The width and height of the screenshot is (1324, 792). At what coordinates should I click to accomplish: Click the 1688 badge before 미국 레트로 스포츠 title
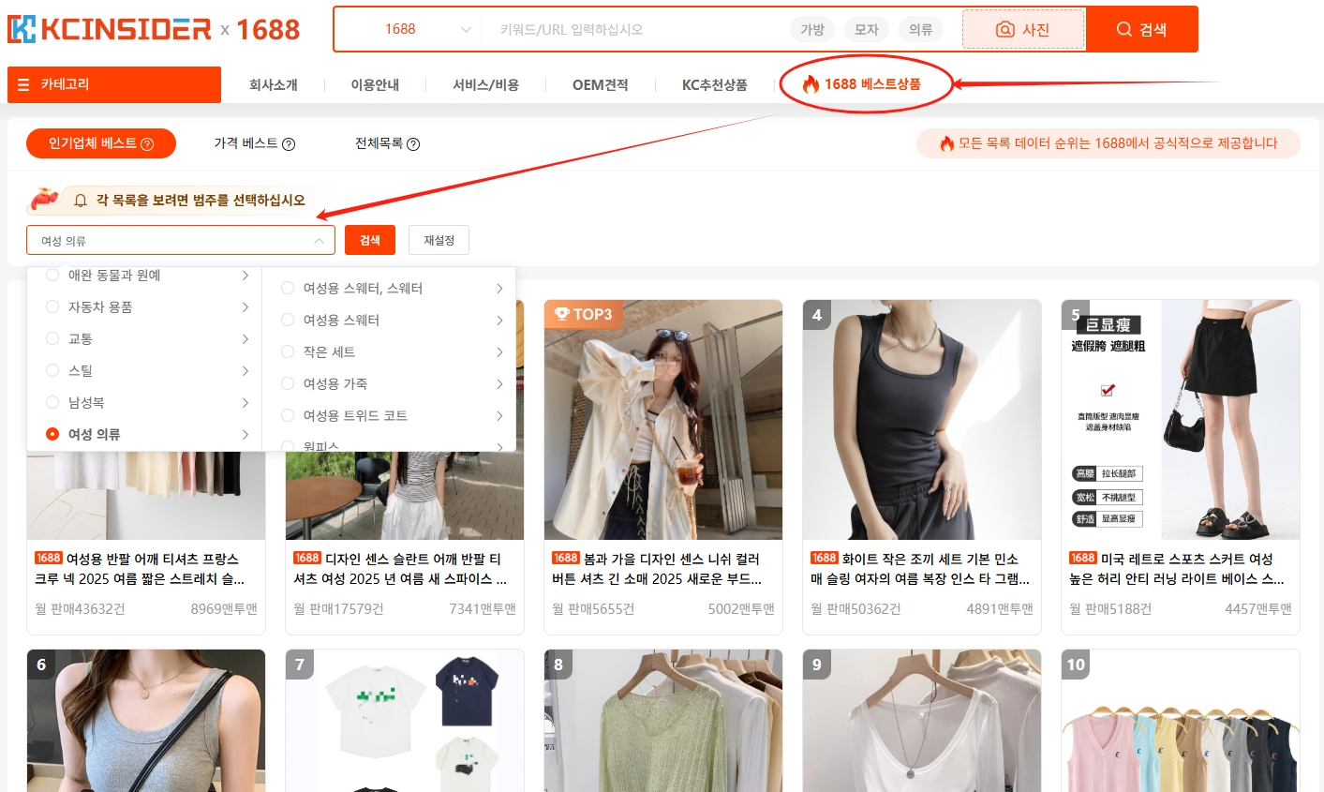tap(1083, 558)
